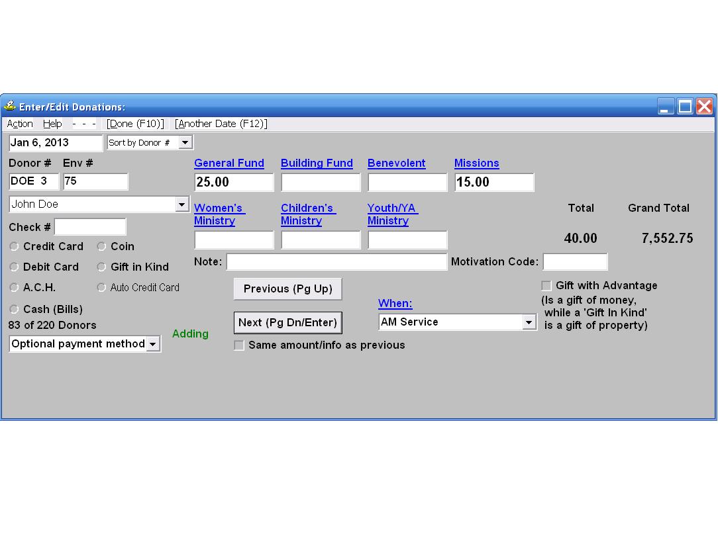The width and height of the screenshot is (718, 538).
Task: Check Same amount/info as previous
Action: [x=239, y=345]
